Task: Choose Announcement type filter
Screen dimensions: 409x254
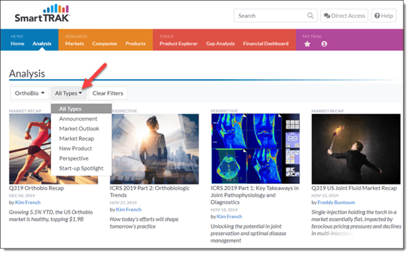Action: [x=81, y=118]
